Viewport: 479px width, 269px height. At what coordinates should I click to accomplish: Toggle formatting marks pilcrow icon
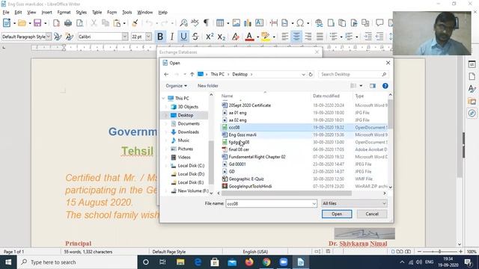(207, 23)
